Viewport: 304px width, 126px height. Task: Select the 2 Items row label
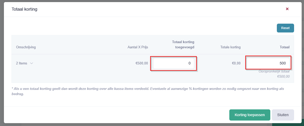click(21, 63)
